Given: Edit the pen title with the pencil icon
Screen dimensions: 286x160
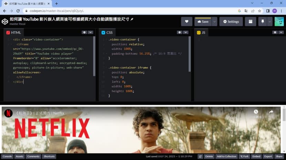Looking at the screenshot, I should click(x=132, y=19).
